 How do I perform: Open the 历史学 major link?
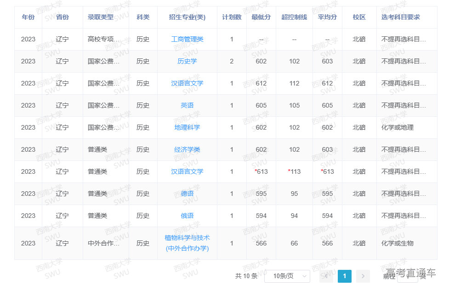click(x=187, y=61)
